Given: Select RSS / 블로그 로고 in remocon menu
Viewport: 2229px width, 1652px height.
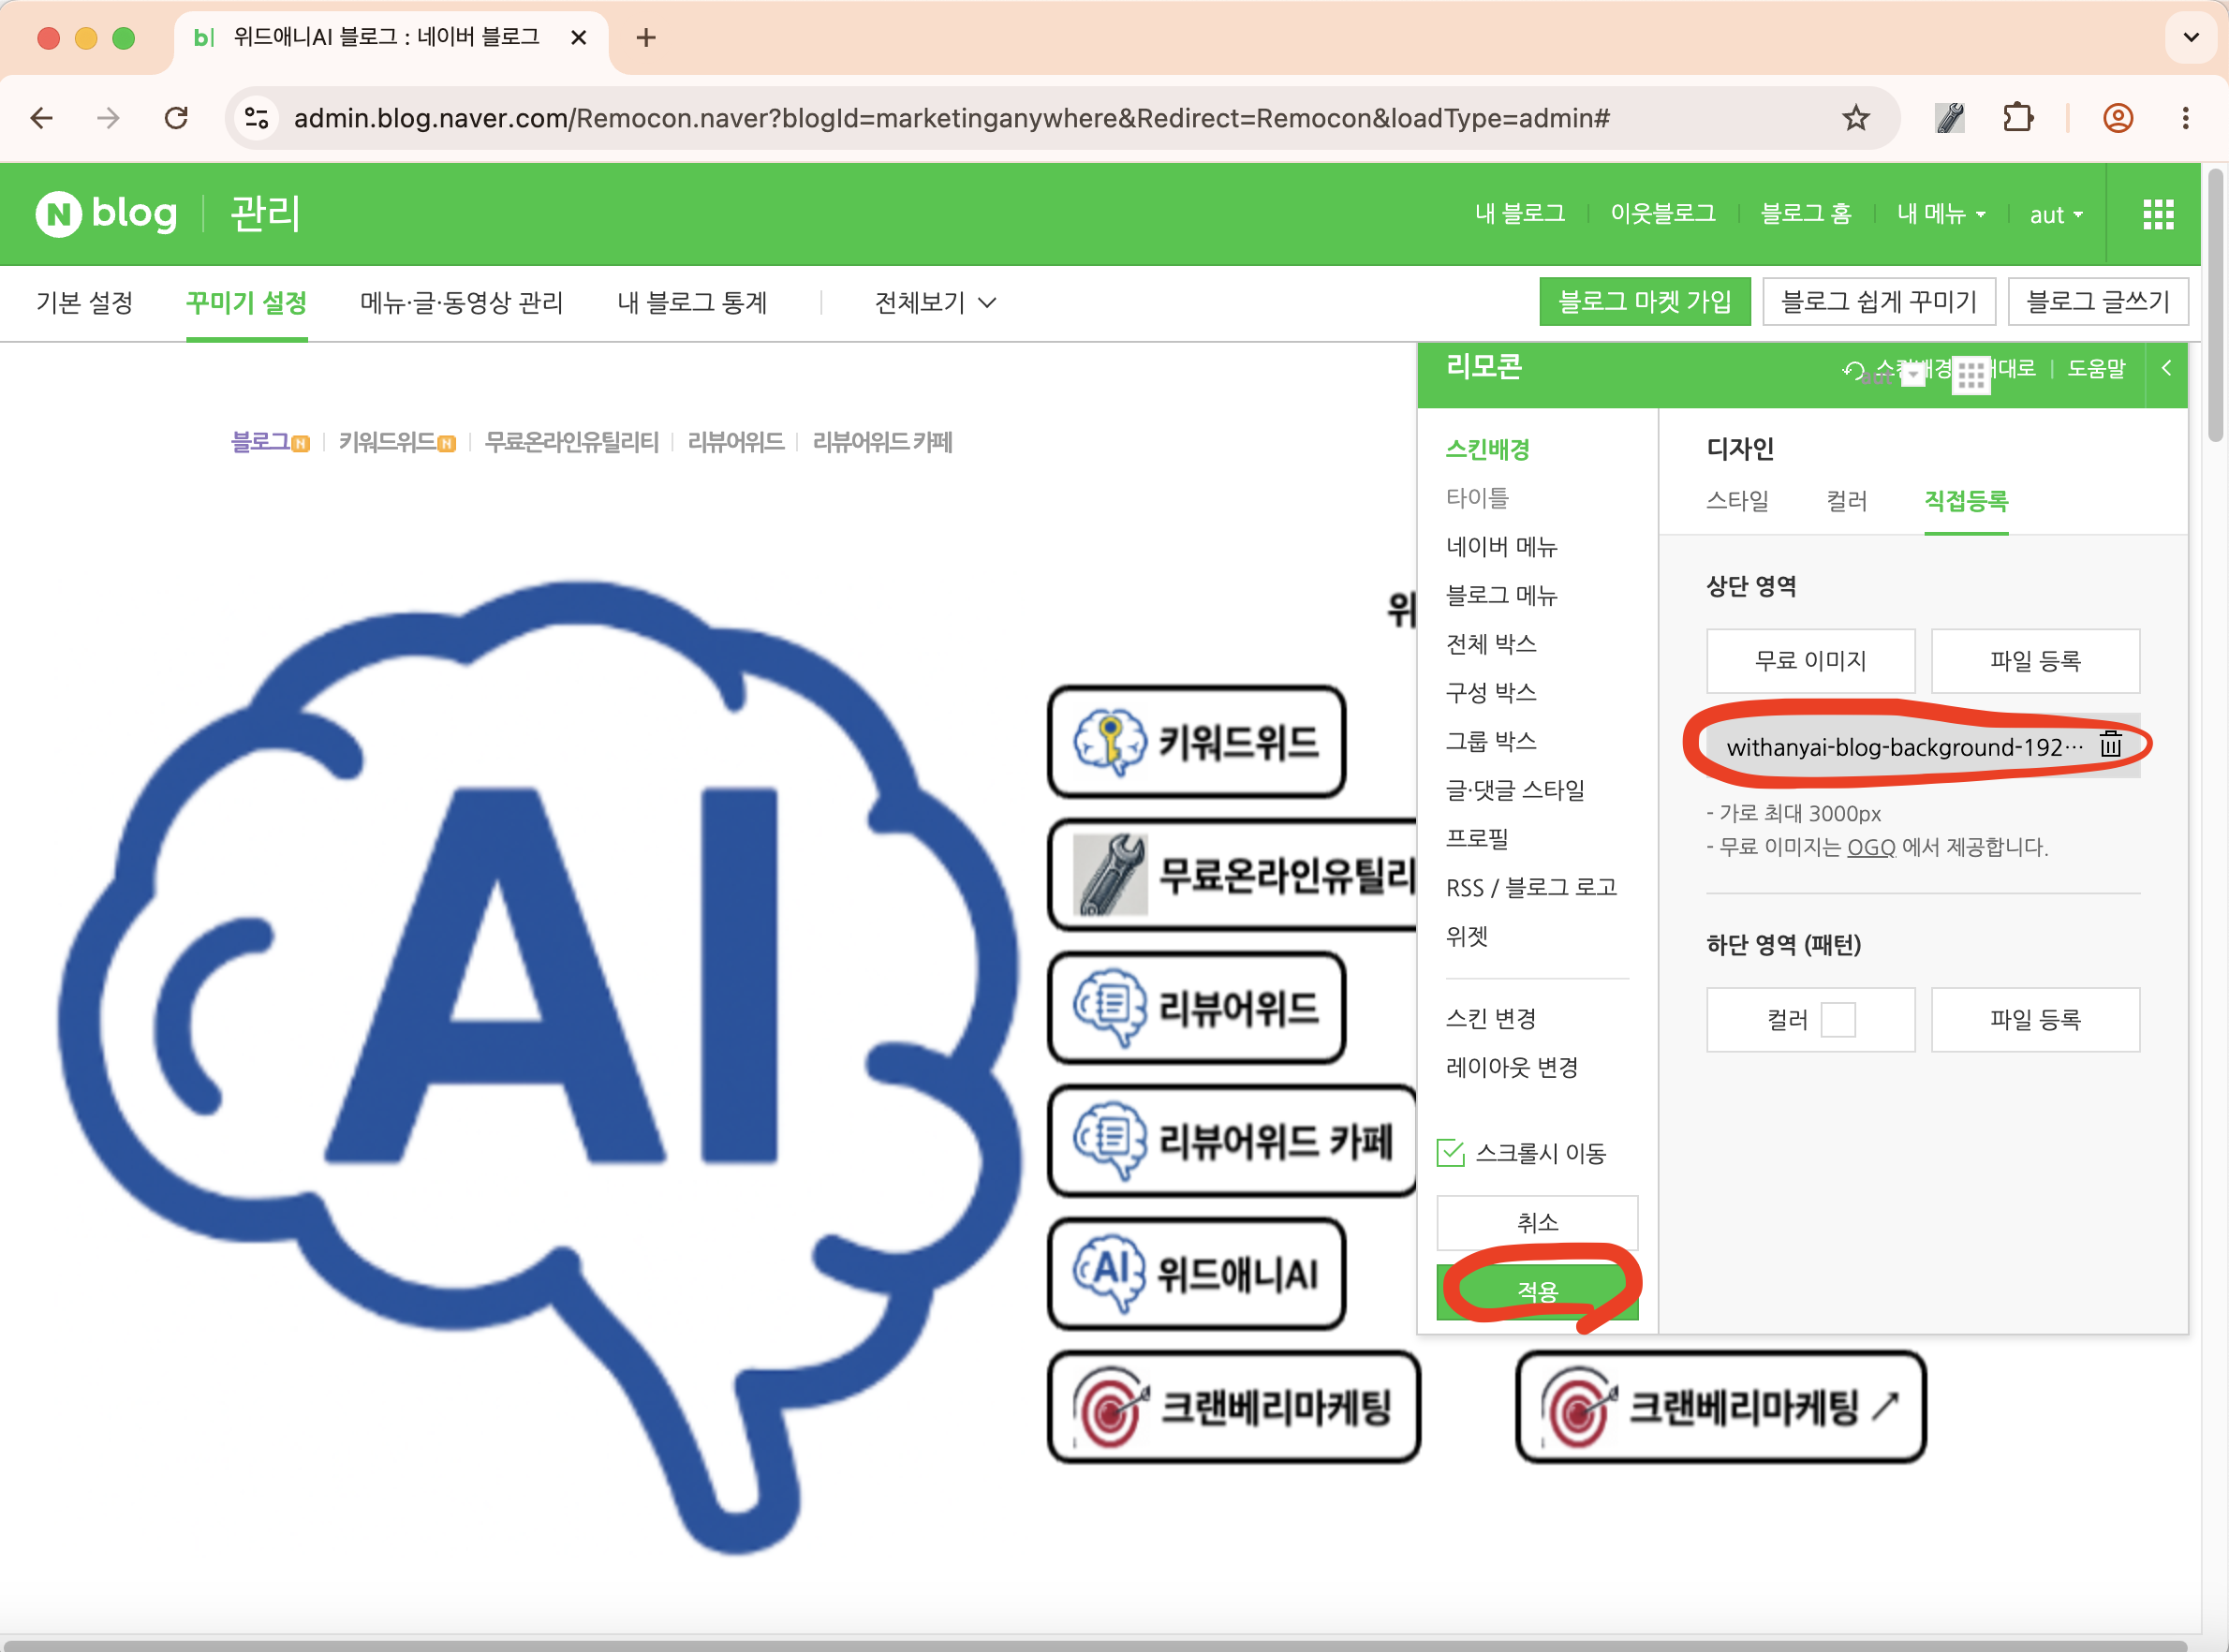Looking at the screenshot, I should click(1532, 887).
